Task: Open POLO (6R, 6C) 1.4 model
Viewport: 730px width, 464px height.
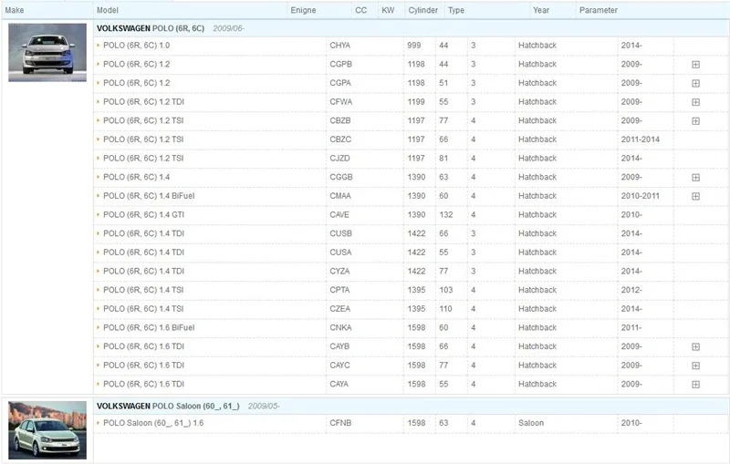Action: [136, 177]
